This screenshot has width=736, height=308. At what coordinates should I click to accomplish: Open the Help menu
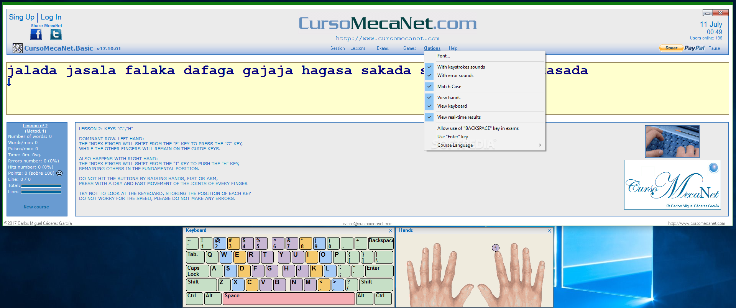click(453, 48)
